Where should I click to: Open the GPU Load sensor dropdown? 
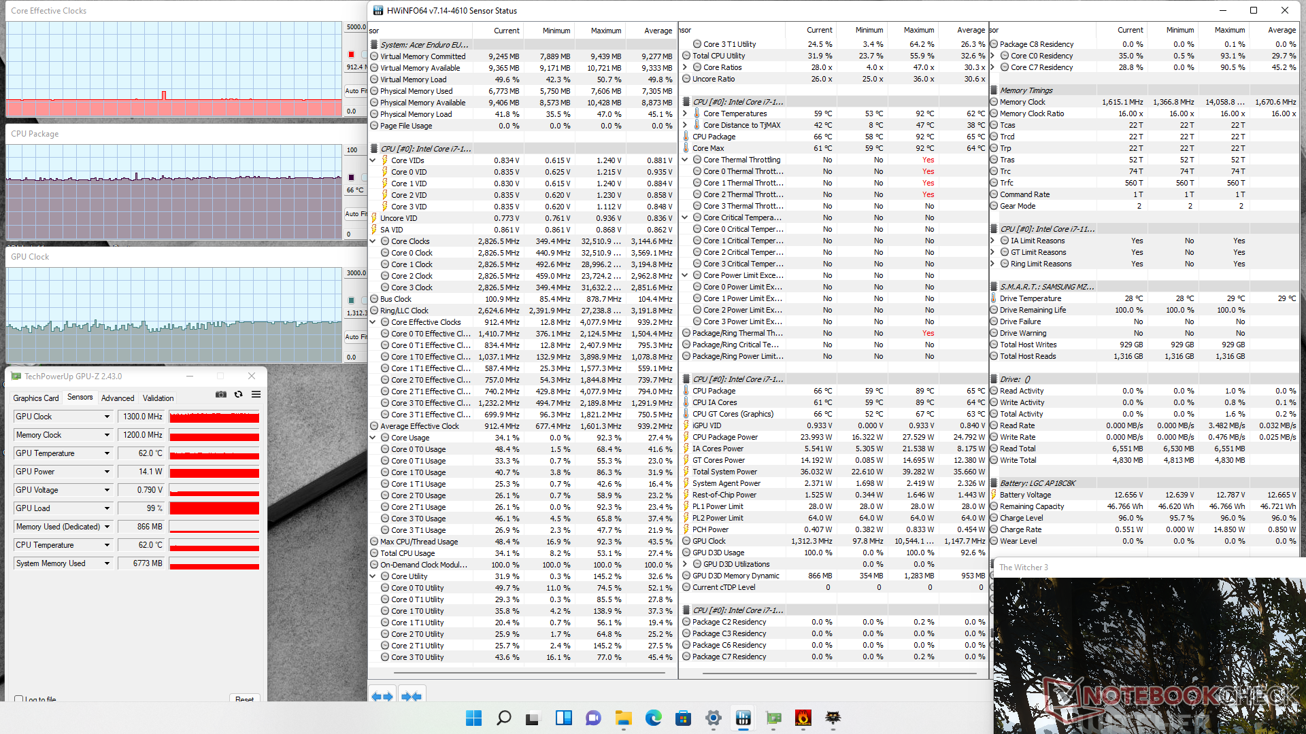107,508
